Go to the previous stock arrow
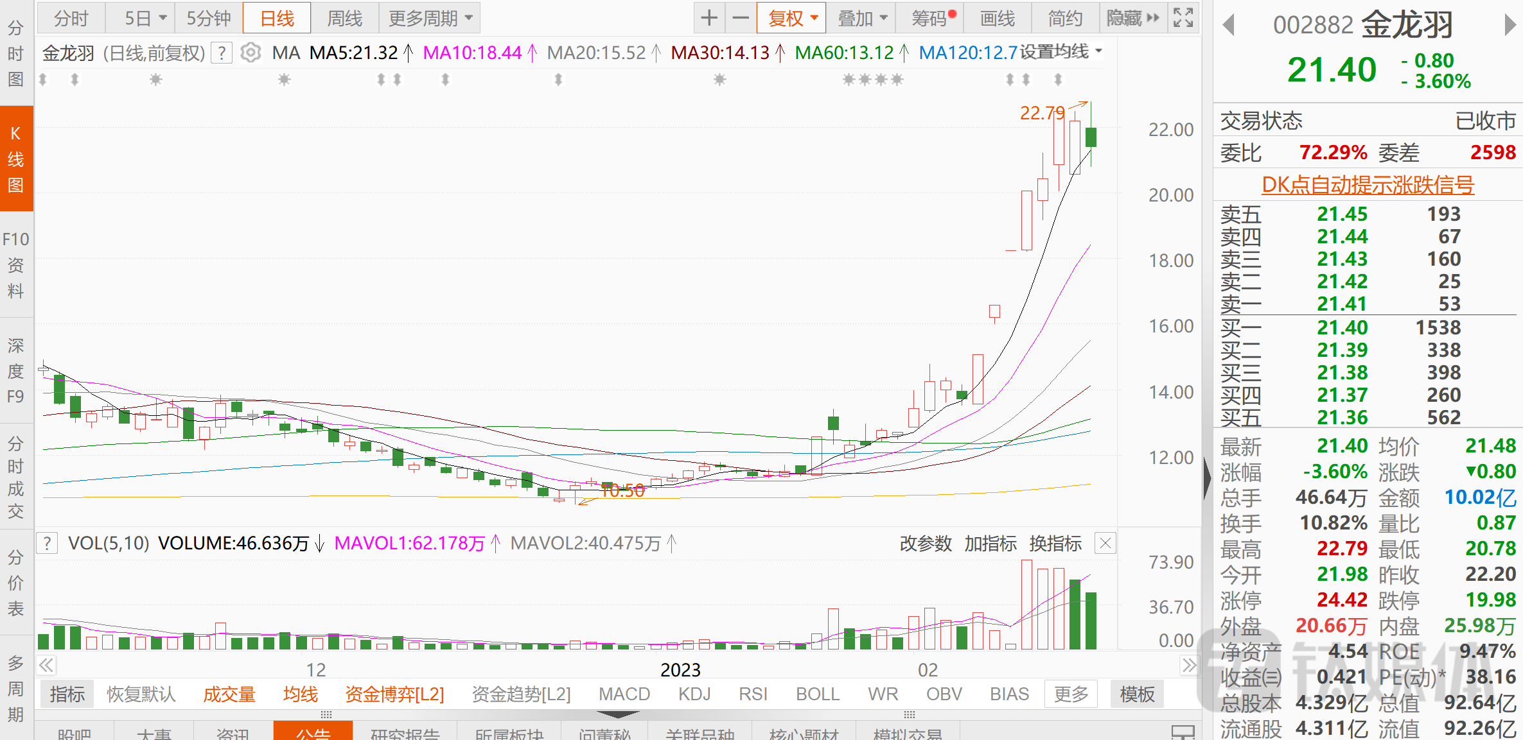This screenshot has width=1523, height=740. (x=1229, y=26)
